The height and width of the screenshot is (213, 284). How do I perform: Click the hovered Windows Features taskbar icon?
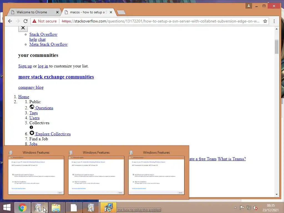tap(39, 207)
